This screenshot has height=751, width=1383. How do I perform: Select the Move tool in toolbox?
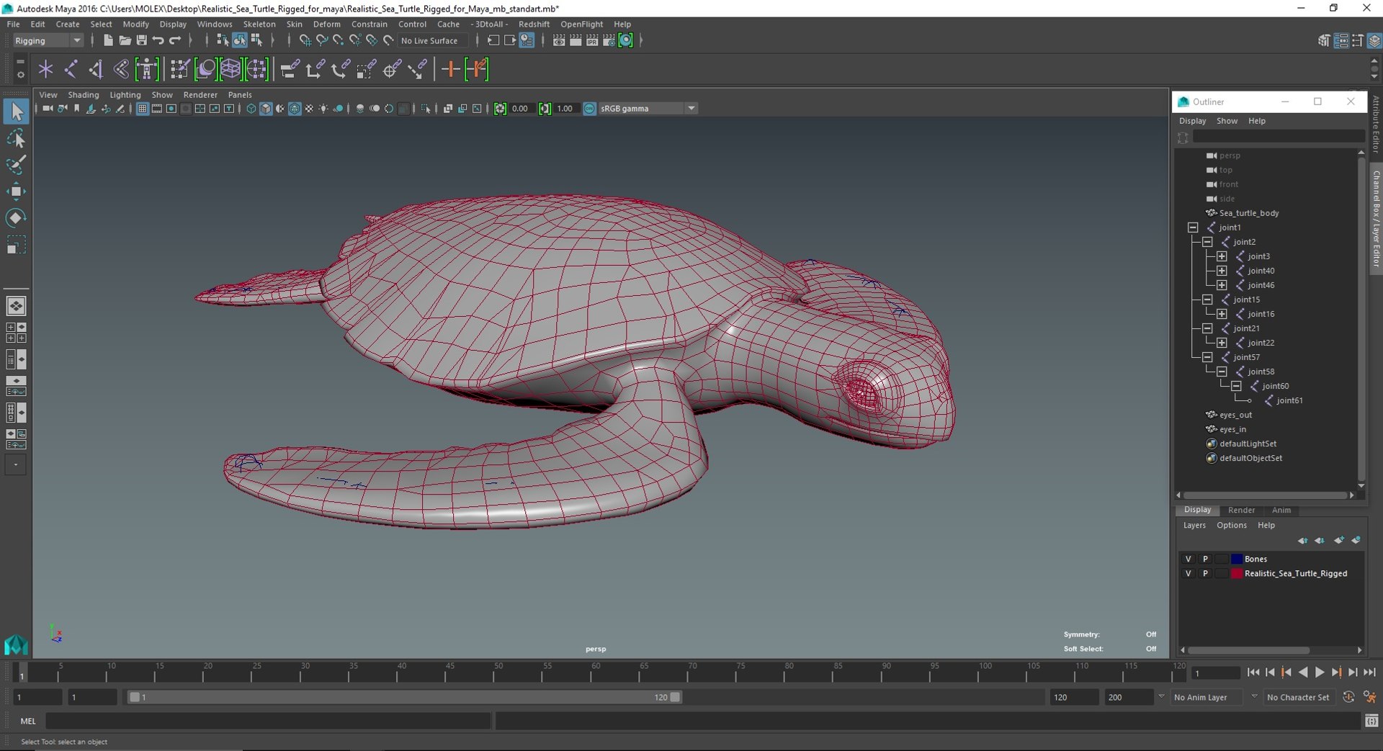tap(16, 191)
